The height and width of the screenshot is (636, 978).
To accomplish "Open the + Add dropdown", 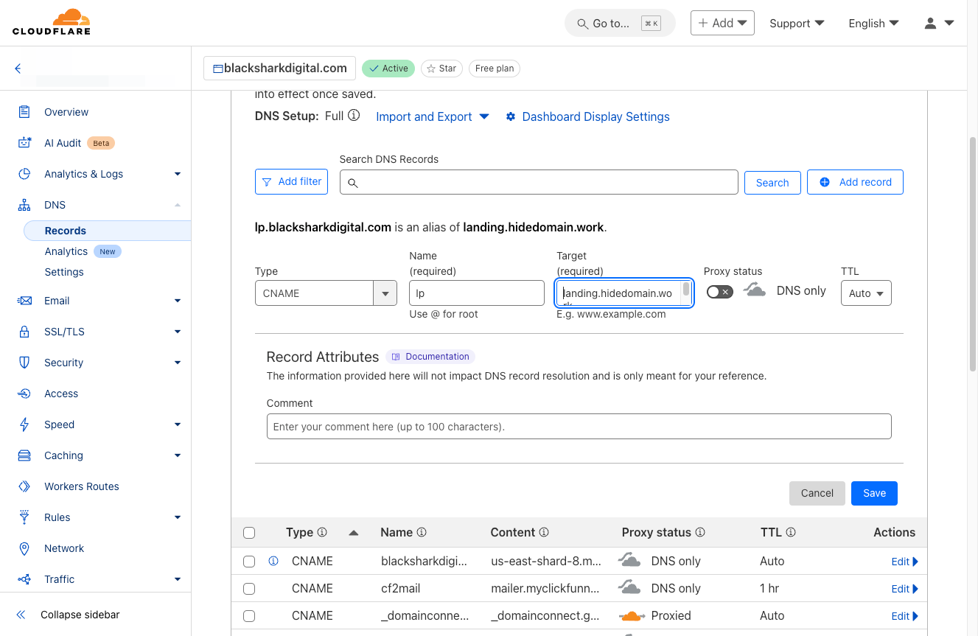I will 722,23.
